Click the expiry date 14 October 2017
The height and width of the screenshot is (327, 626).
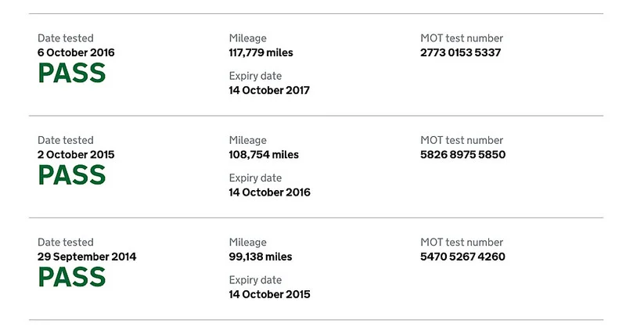269,90
